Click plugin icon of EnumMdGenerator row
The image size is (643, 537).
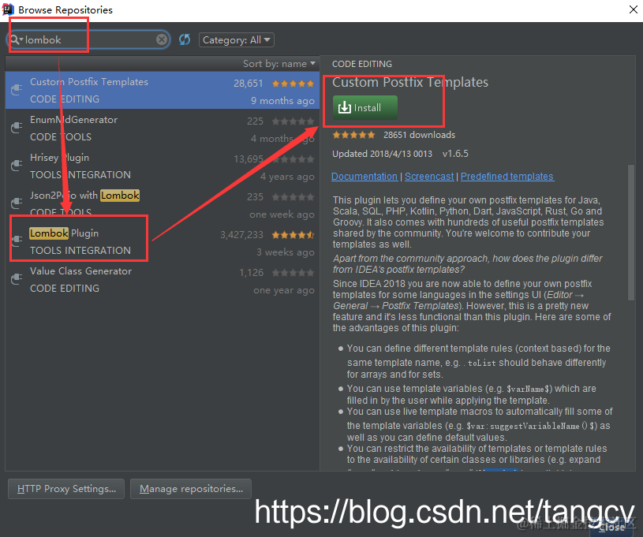pos(17,128)
